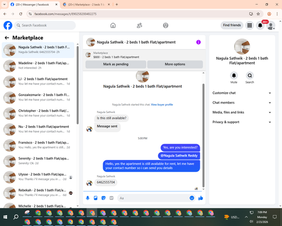The image size is (282, 226).
Task: Open the notifications bell in top bar
Action: [x=260, y=25]
